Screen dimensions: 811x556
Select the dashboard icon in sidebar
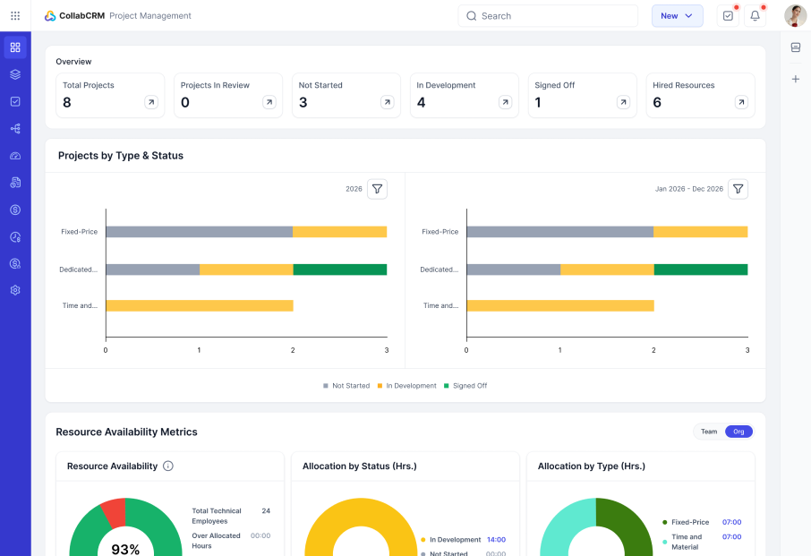pos(15,47)
